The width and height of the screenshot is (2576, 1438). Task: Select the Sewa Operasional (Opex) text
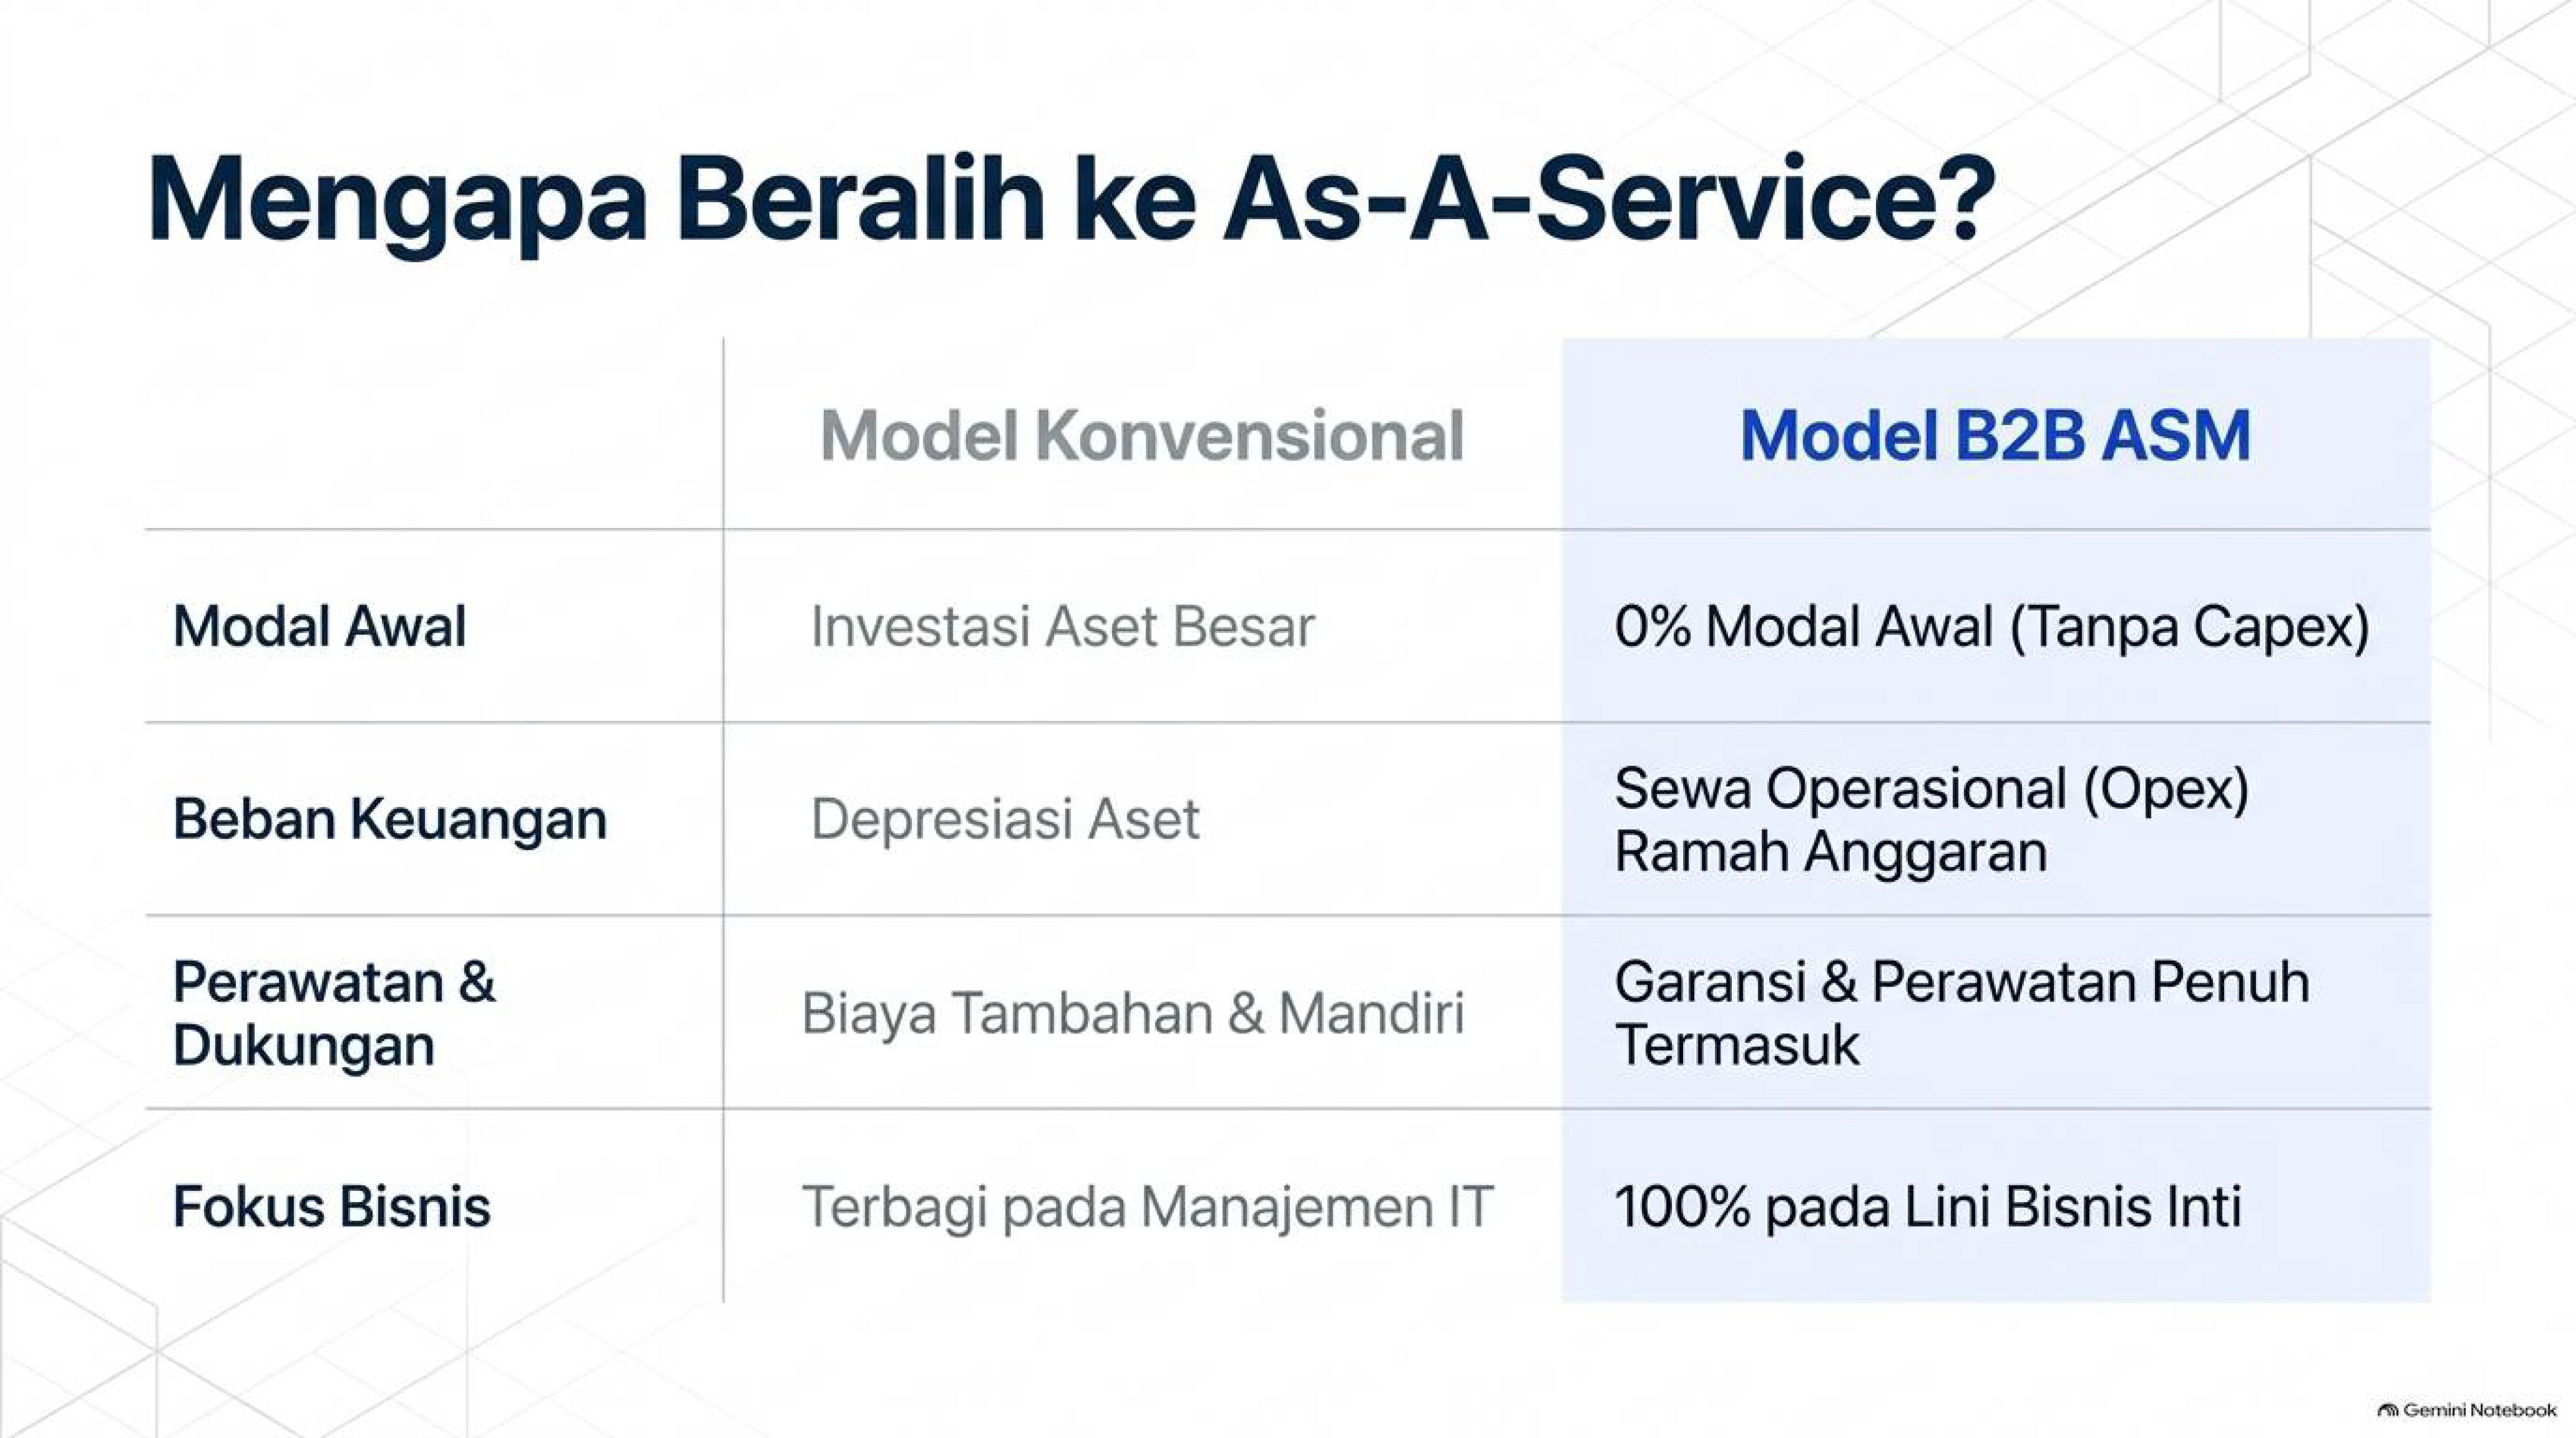pyautogui.click(x=1932, y=789)
